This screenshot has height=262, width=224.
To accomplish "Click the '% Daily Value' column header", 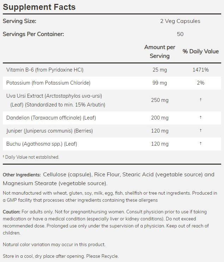I will tap(200, 51).
